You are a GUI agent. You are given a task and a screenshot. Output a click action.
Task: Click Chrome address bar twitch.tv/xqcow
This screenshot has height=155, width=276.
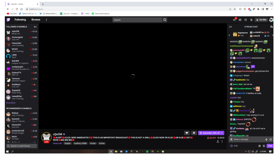point(127,9)
